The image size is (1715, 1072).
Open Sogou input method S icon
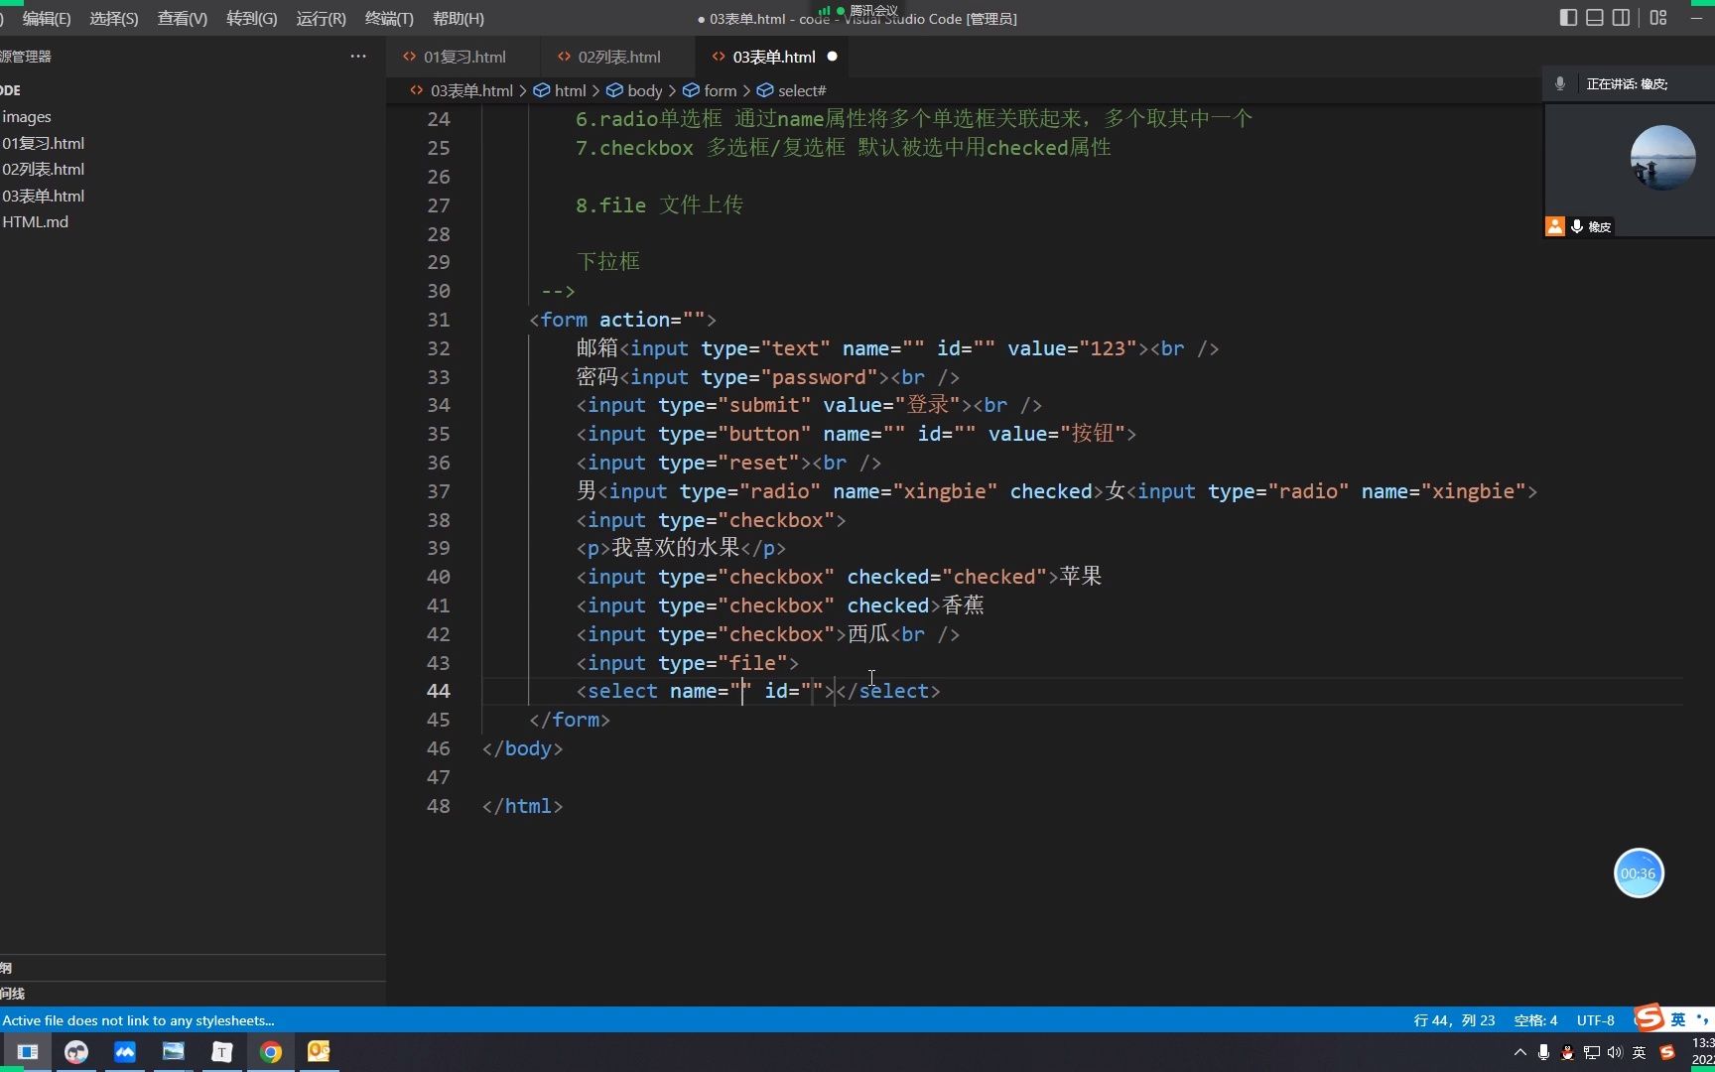[x=1649, y=1018]
